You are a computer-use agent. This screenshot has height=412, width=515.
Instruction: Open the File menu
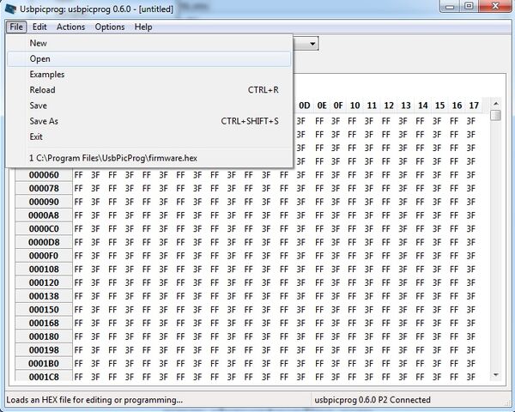(x=16, y=27)
